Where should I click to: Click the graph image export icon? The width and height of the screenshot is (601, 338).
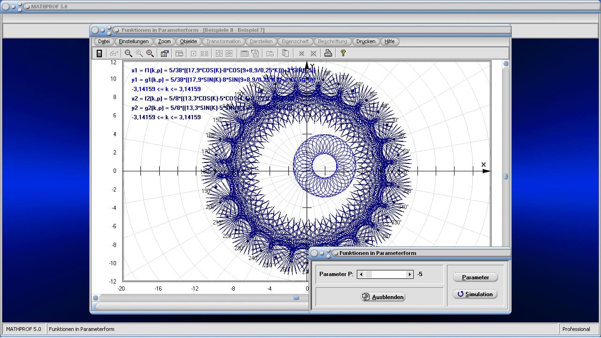[x=255, y=54]
